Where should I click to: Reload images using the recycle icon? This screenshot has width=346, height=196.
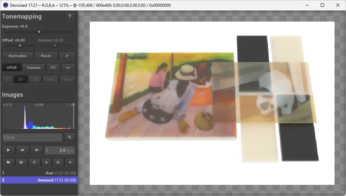click(x=34, y=162)
